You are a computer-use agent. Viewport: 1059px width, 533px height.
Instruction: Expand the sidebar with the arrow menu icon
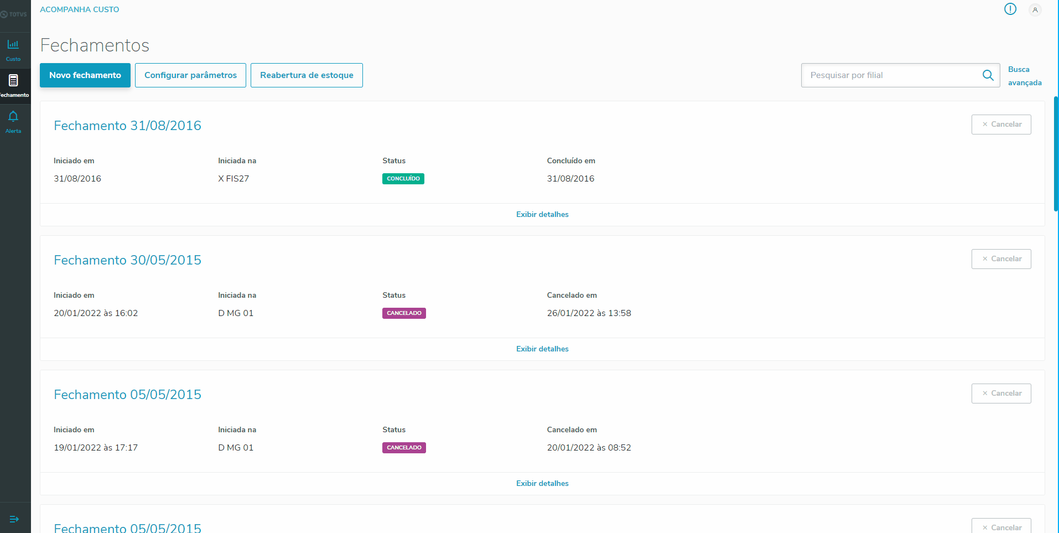[14, 519]
